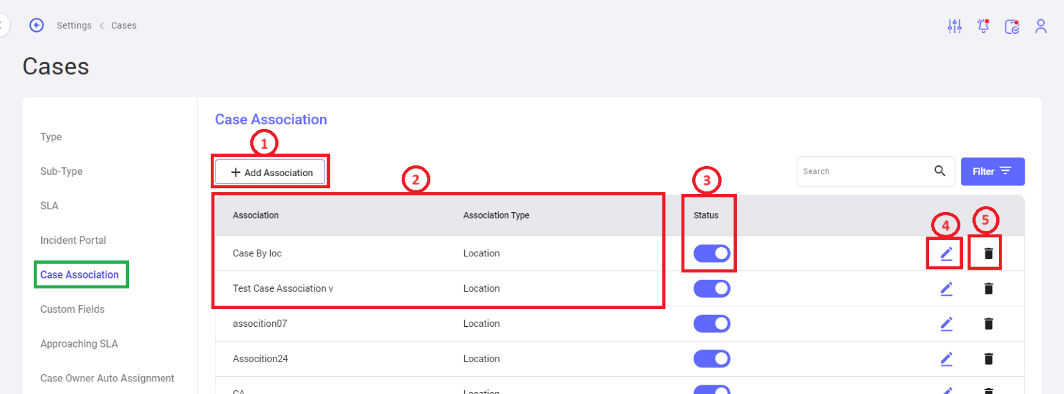Open the sliders settings icon in header
Image resolution: width=1064 pixels, height=394 pixels.
tap(954, 26)
